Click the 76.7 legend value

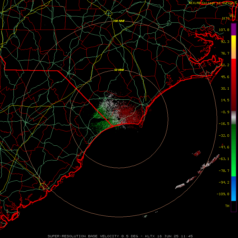pos(225,53)
